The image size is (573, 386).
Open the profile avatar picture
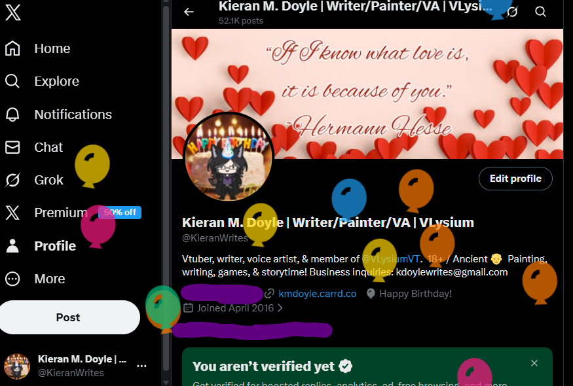(229, 157)
